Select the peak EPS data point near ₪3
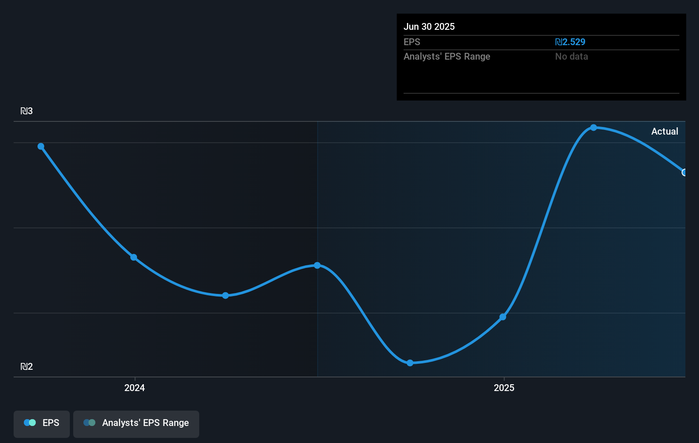 593,128
